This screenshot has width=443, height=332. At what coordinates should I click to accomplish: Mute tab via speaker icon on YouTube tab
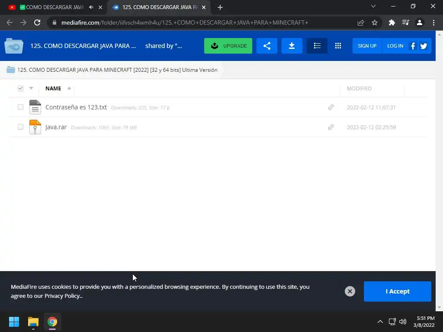pyautogui.click(x=91, y=7)
